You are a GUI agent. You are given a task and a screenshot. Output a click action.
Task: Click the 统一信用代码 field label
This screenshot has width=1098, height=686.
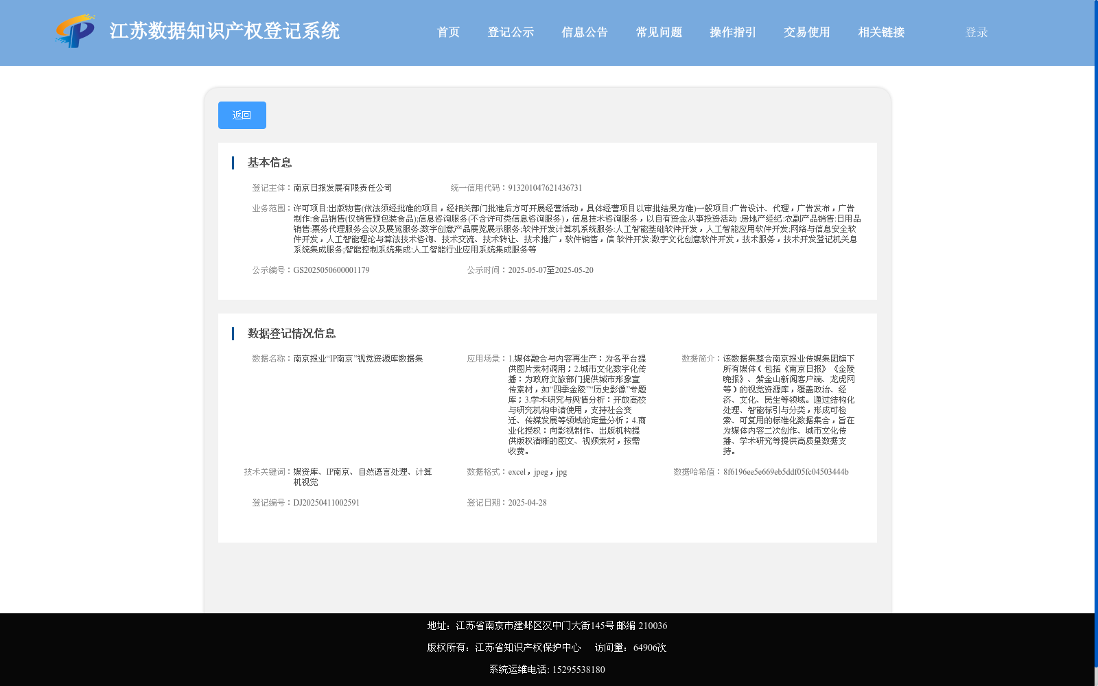(479, 188)
